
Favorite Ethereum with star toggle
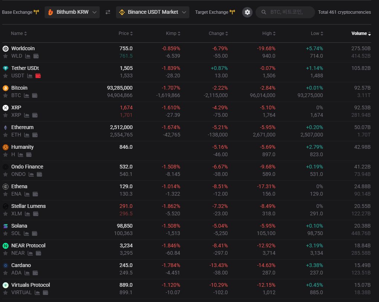tap(5, 135)
